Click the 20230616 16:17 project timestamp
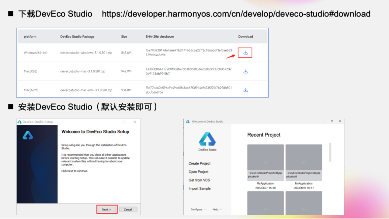 pos(304,188)
